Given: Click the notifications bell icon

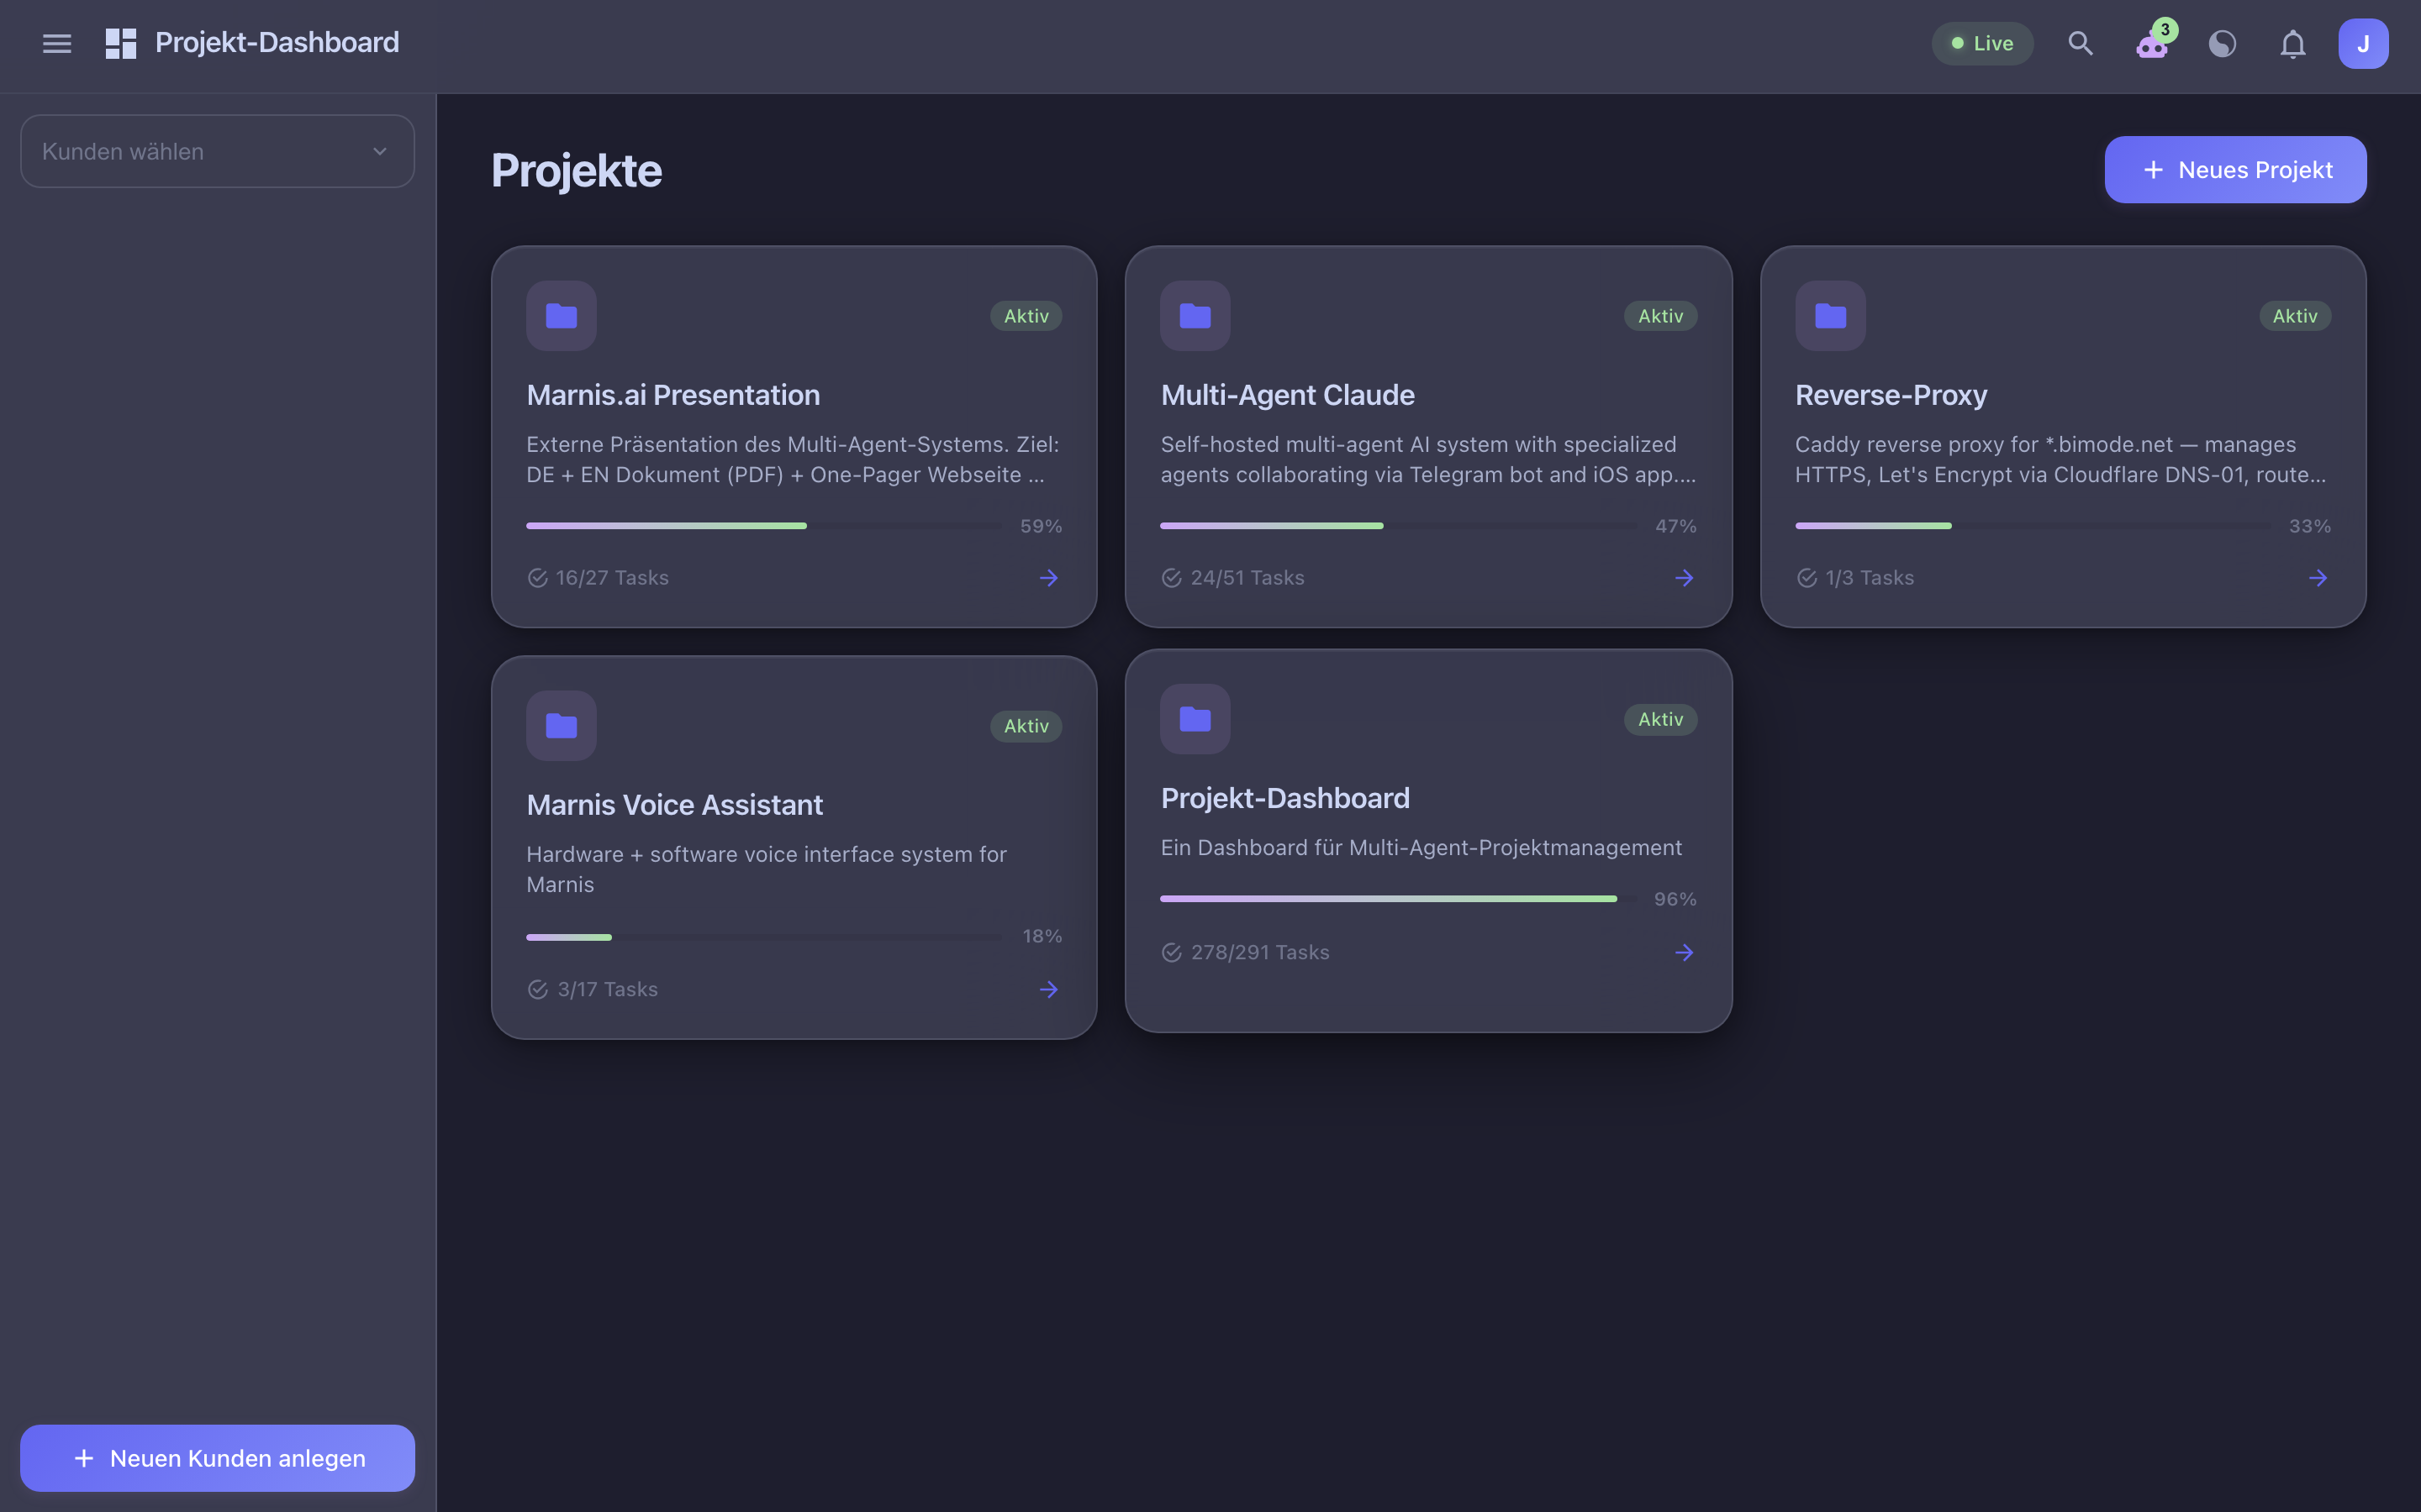Looking at the screenshot, I should point(2292,43).
